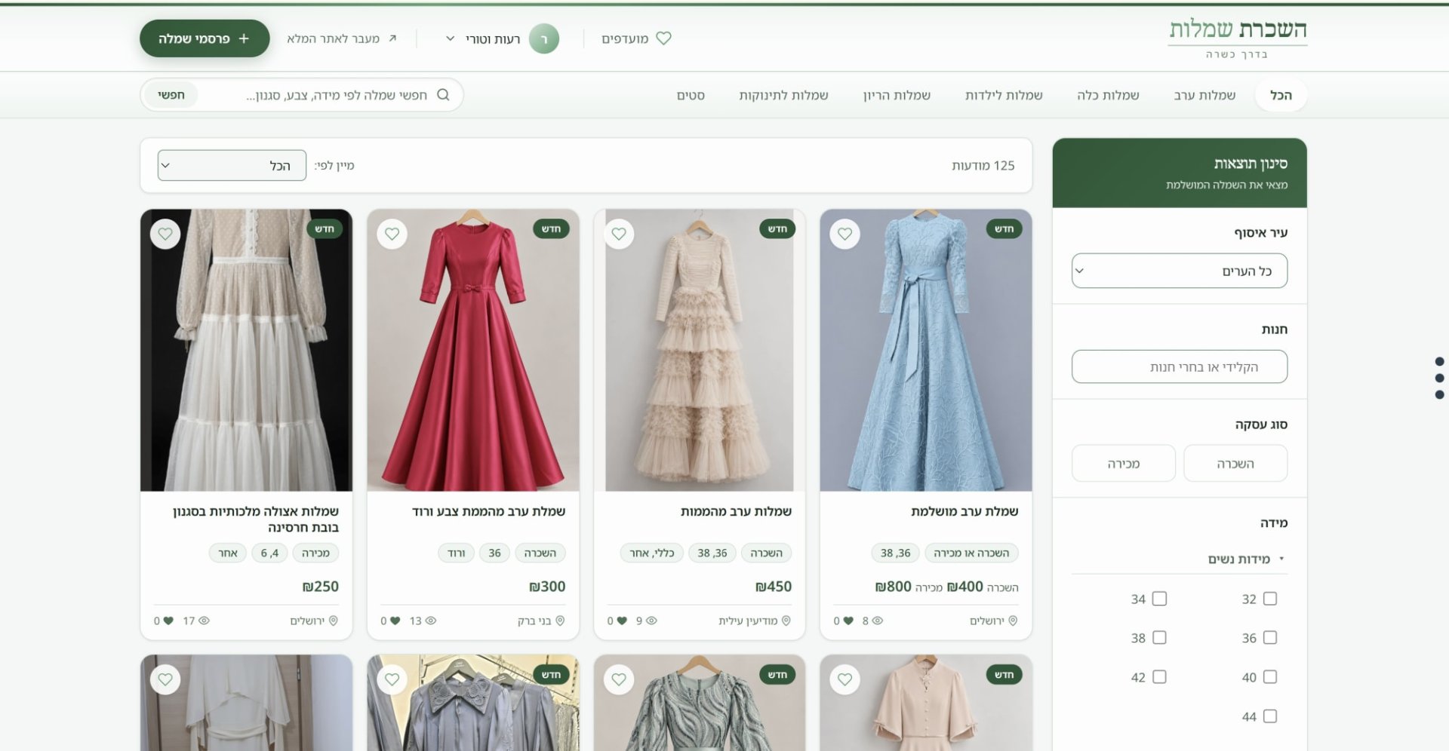The height and width of the screenshot is (751, 1449).
Task: Click the פרסמי שמלה publish button
Action: coord(205,38)
